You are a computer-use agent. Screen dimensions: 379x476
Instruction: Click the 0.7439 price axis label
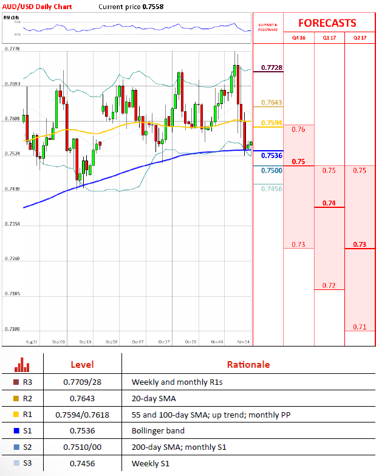12,189
